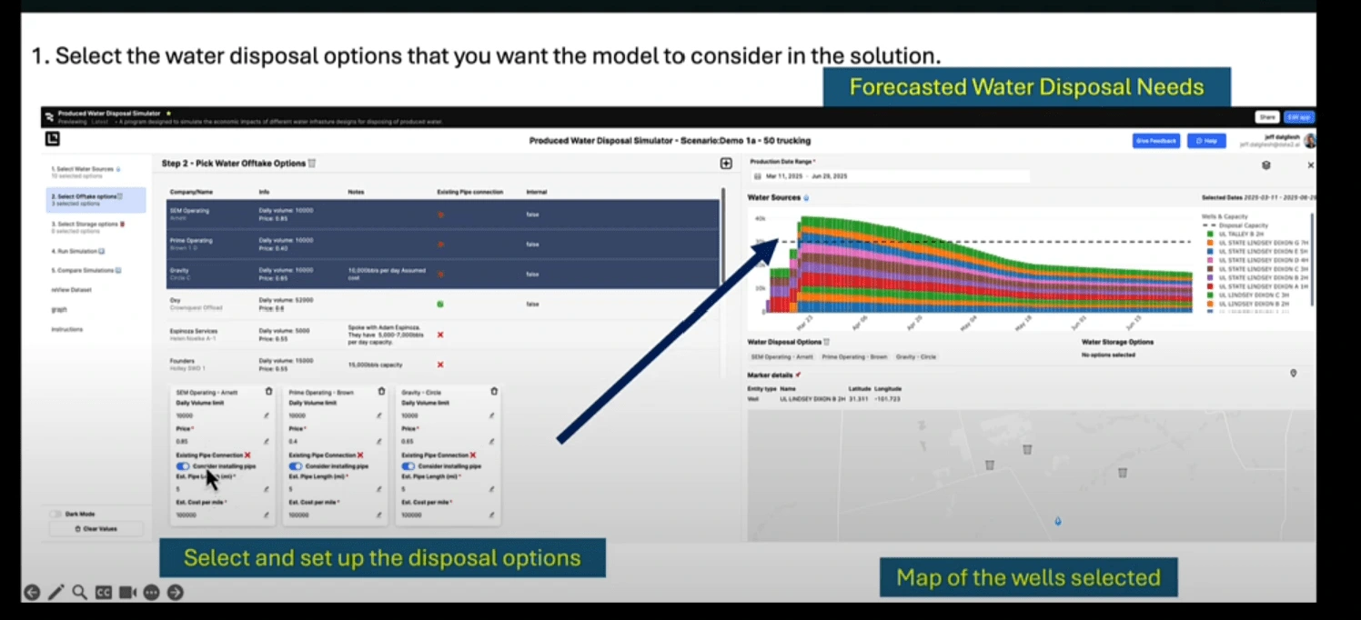Click the well water-drop marker on map
Image resolution: width=1361 pixels, height=620 pixels.
point(1057,521)
